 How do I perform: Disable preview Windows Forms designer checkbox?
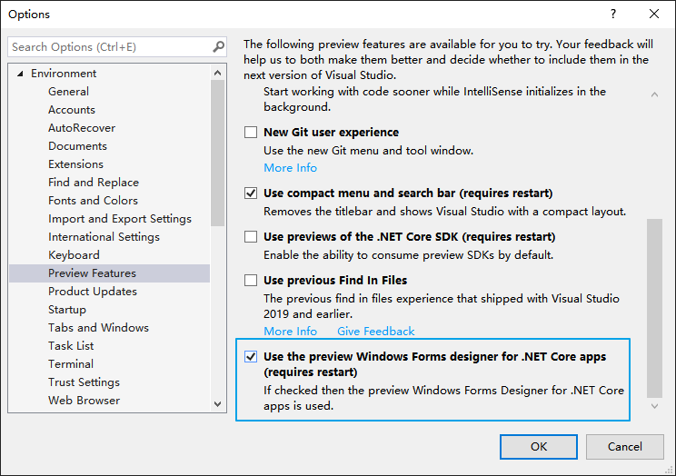click(251, 357)
